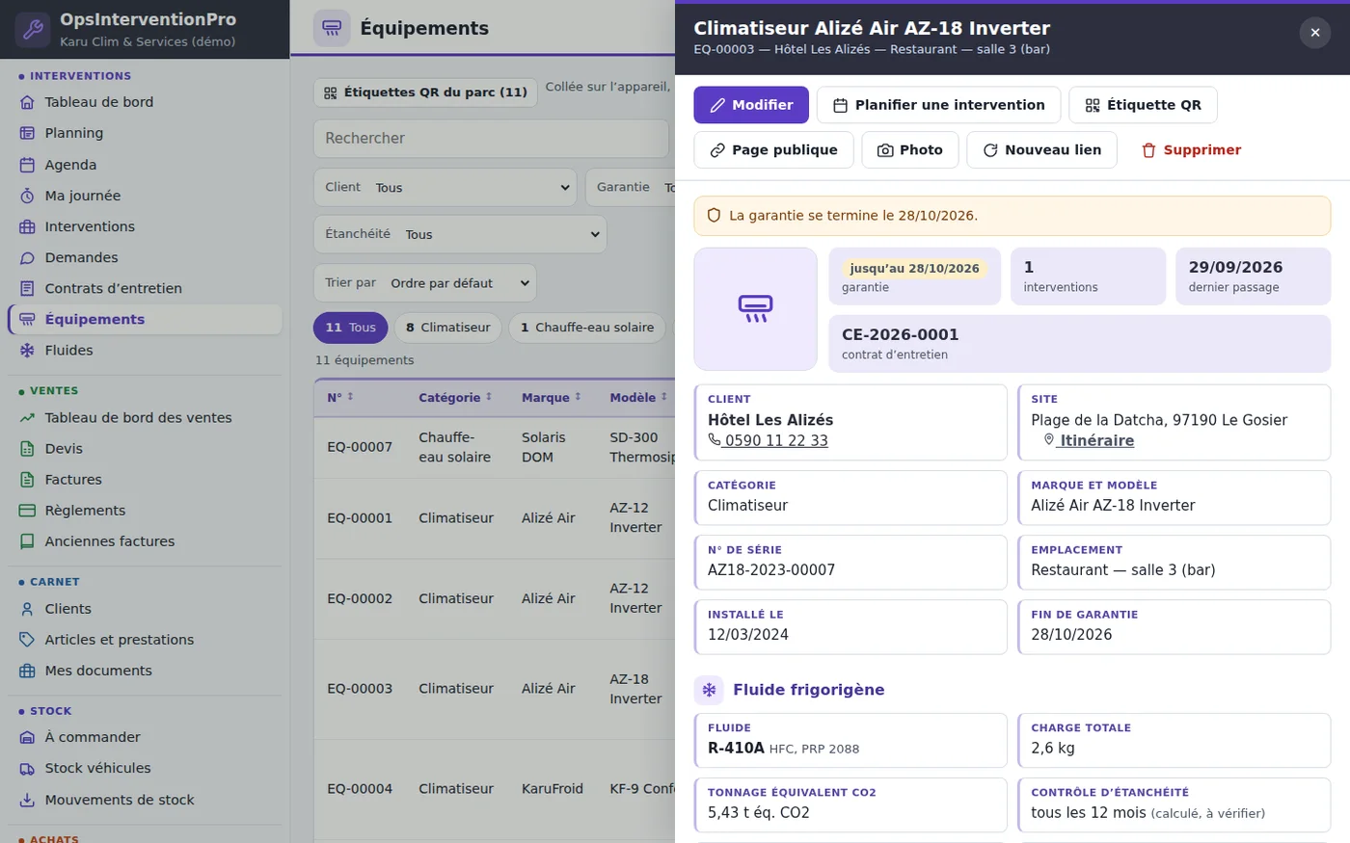The width and height of the screenshot is (1350, 843).
Task: Add a Photo to the equipment
Action: 909,150
